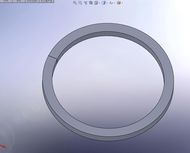Click the red coordinate triad axis

point(3,147)
